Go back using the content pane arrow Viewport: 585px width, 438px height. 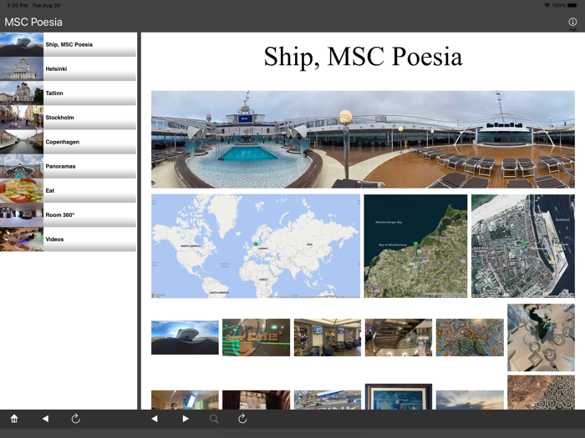[155, 419]
